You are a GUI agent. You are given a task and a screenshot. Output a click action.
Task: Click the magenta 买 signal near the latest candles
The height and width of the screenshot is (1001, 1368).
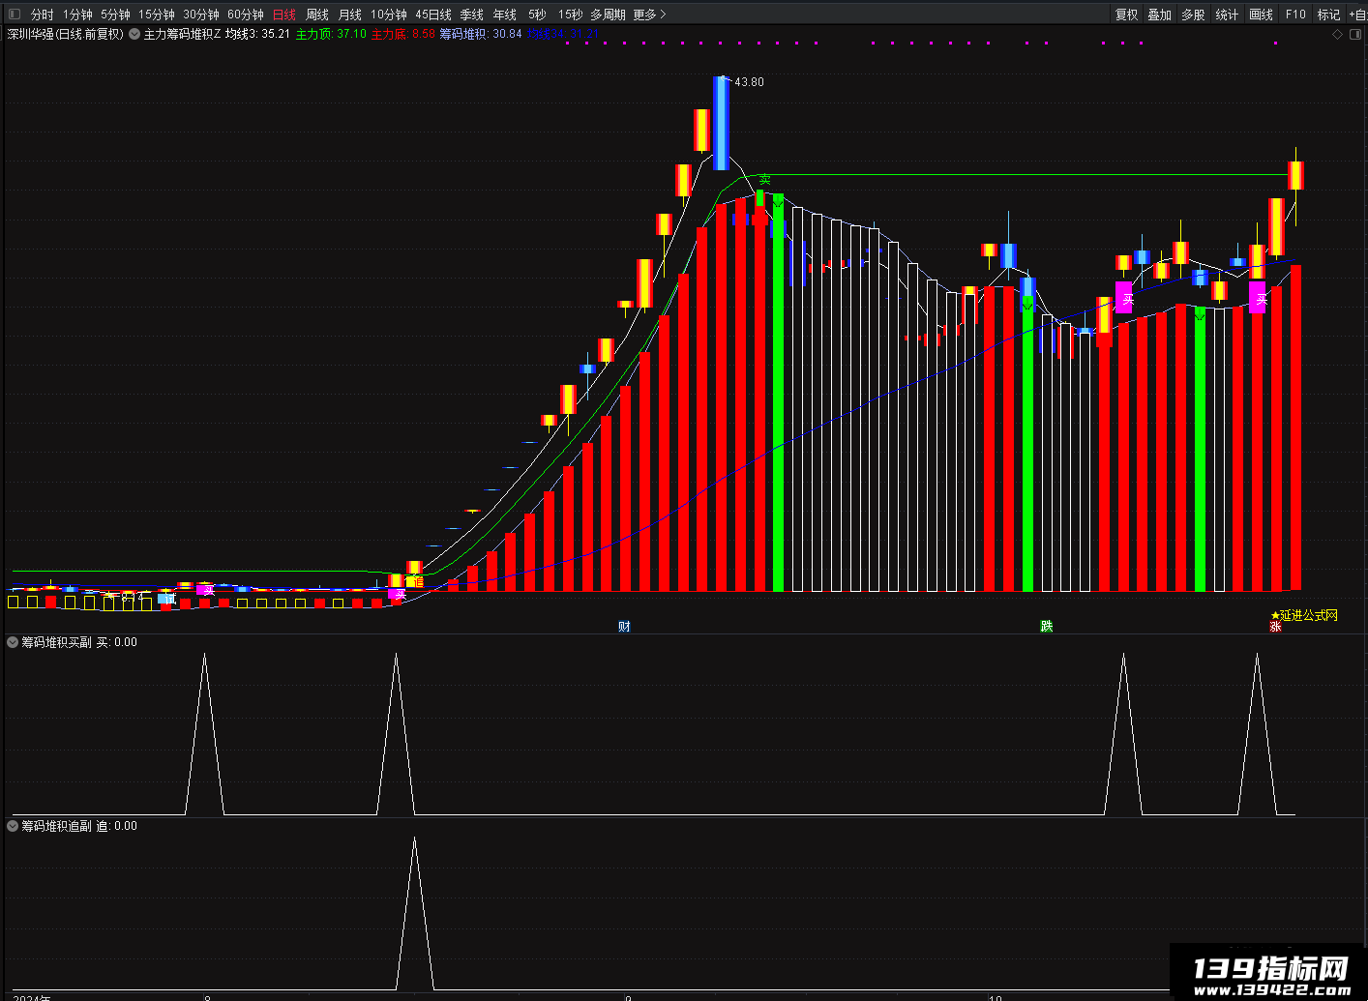click(x=1258, y=298)
